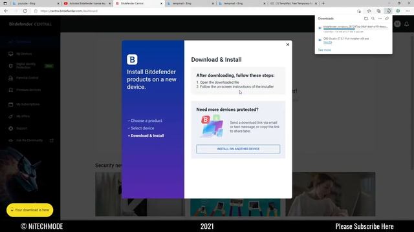Screen dimensions: 414x232
Task: Open Bitdefender notifications bell
Action: click(x=407, y=24)
